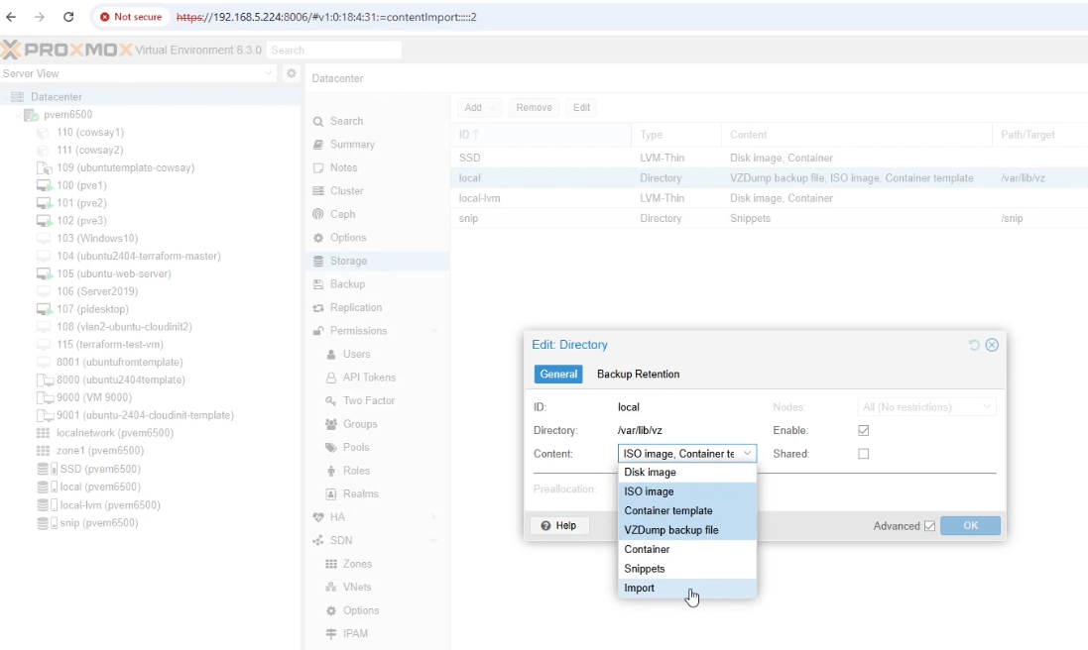Click the browser address bar URL

(x=326, y=17)
